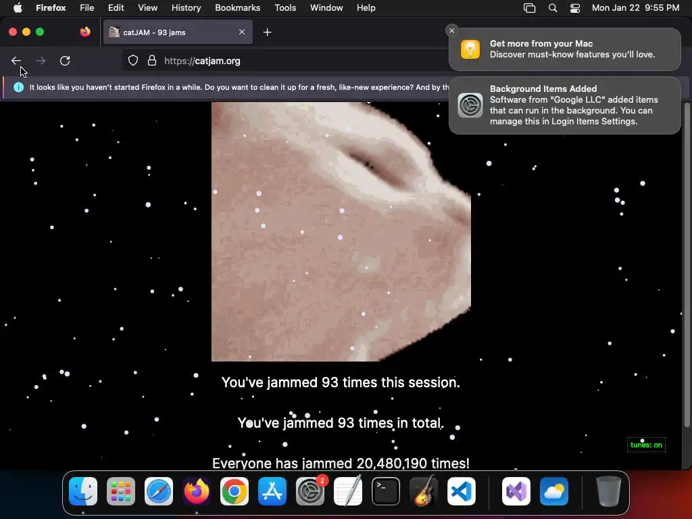Toggle the tunes: on switch

pyautogui.click(x=646, y=445)
